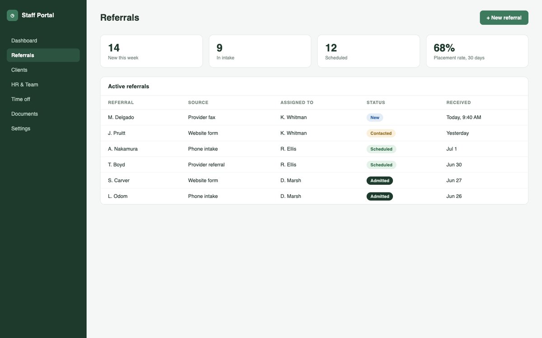This screenshot has height=338, width=542.
Task: Click the Jun 30 received date
Action: pos(454,164)
